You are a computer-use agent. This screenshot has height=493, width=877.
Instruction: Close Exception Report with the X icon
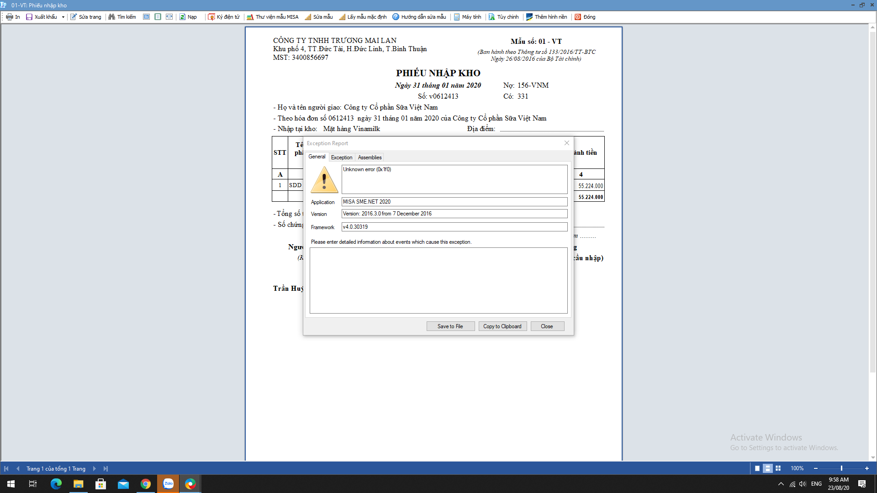coord(567,143)
